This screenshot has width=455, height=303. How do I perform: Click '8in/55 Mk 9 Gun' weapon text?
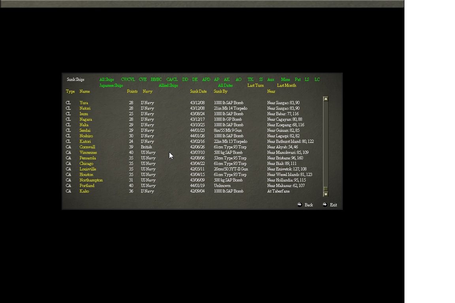(x=228, y=131)
